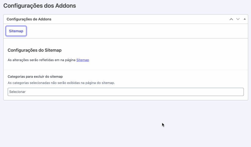251x147 pixels.
Task: Select the Configurações do Sitemap section heading
Action: click(35, 50)
